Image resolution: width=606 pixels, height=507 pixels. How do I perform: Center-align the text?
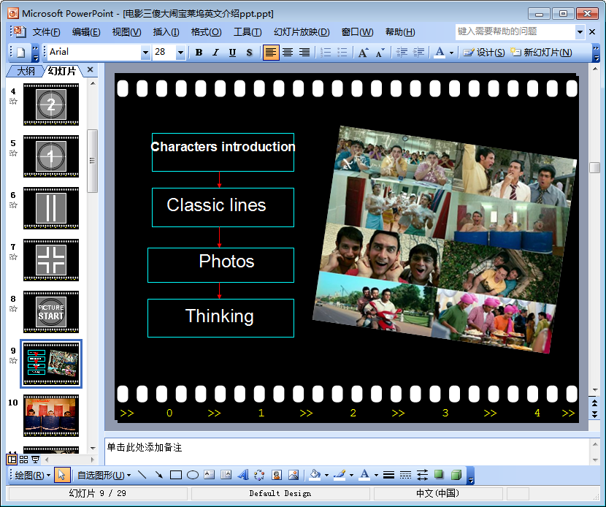click(288, 53)
